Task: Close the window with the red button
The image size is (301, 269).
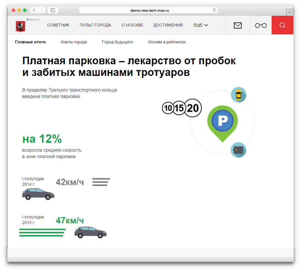Action: click(14, 10)
